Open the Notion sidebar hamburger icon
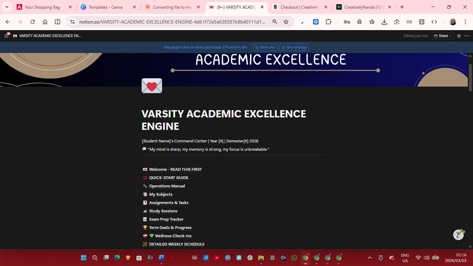Viewport: 473px width, 266px height. click(x=6, y=35)
